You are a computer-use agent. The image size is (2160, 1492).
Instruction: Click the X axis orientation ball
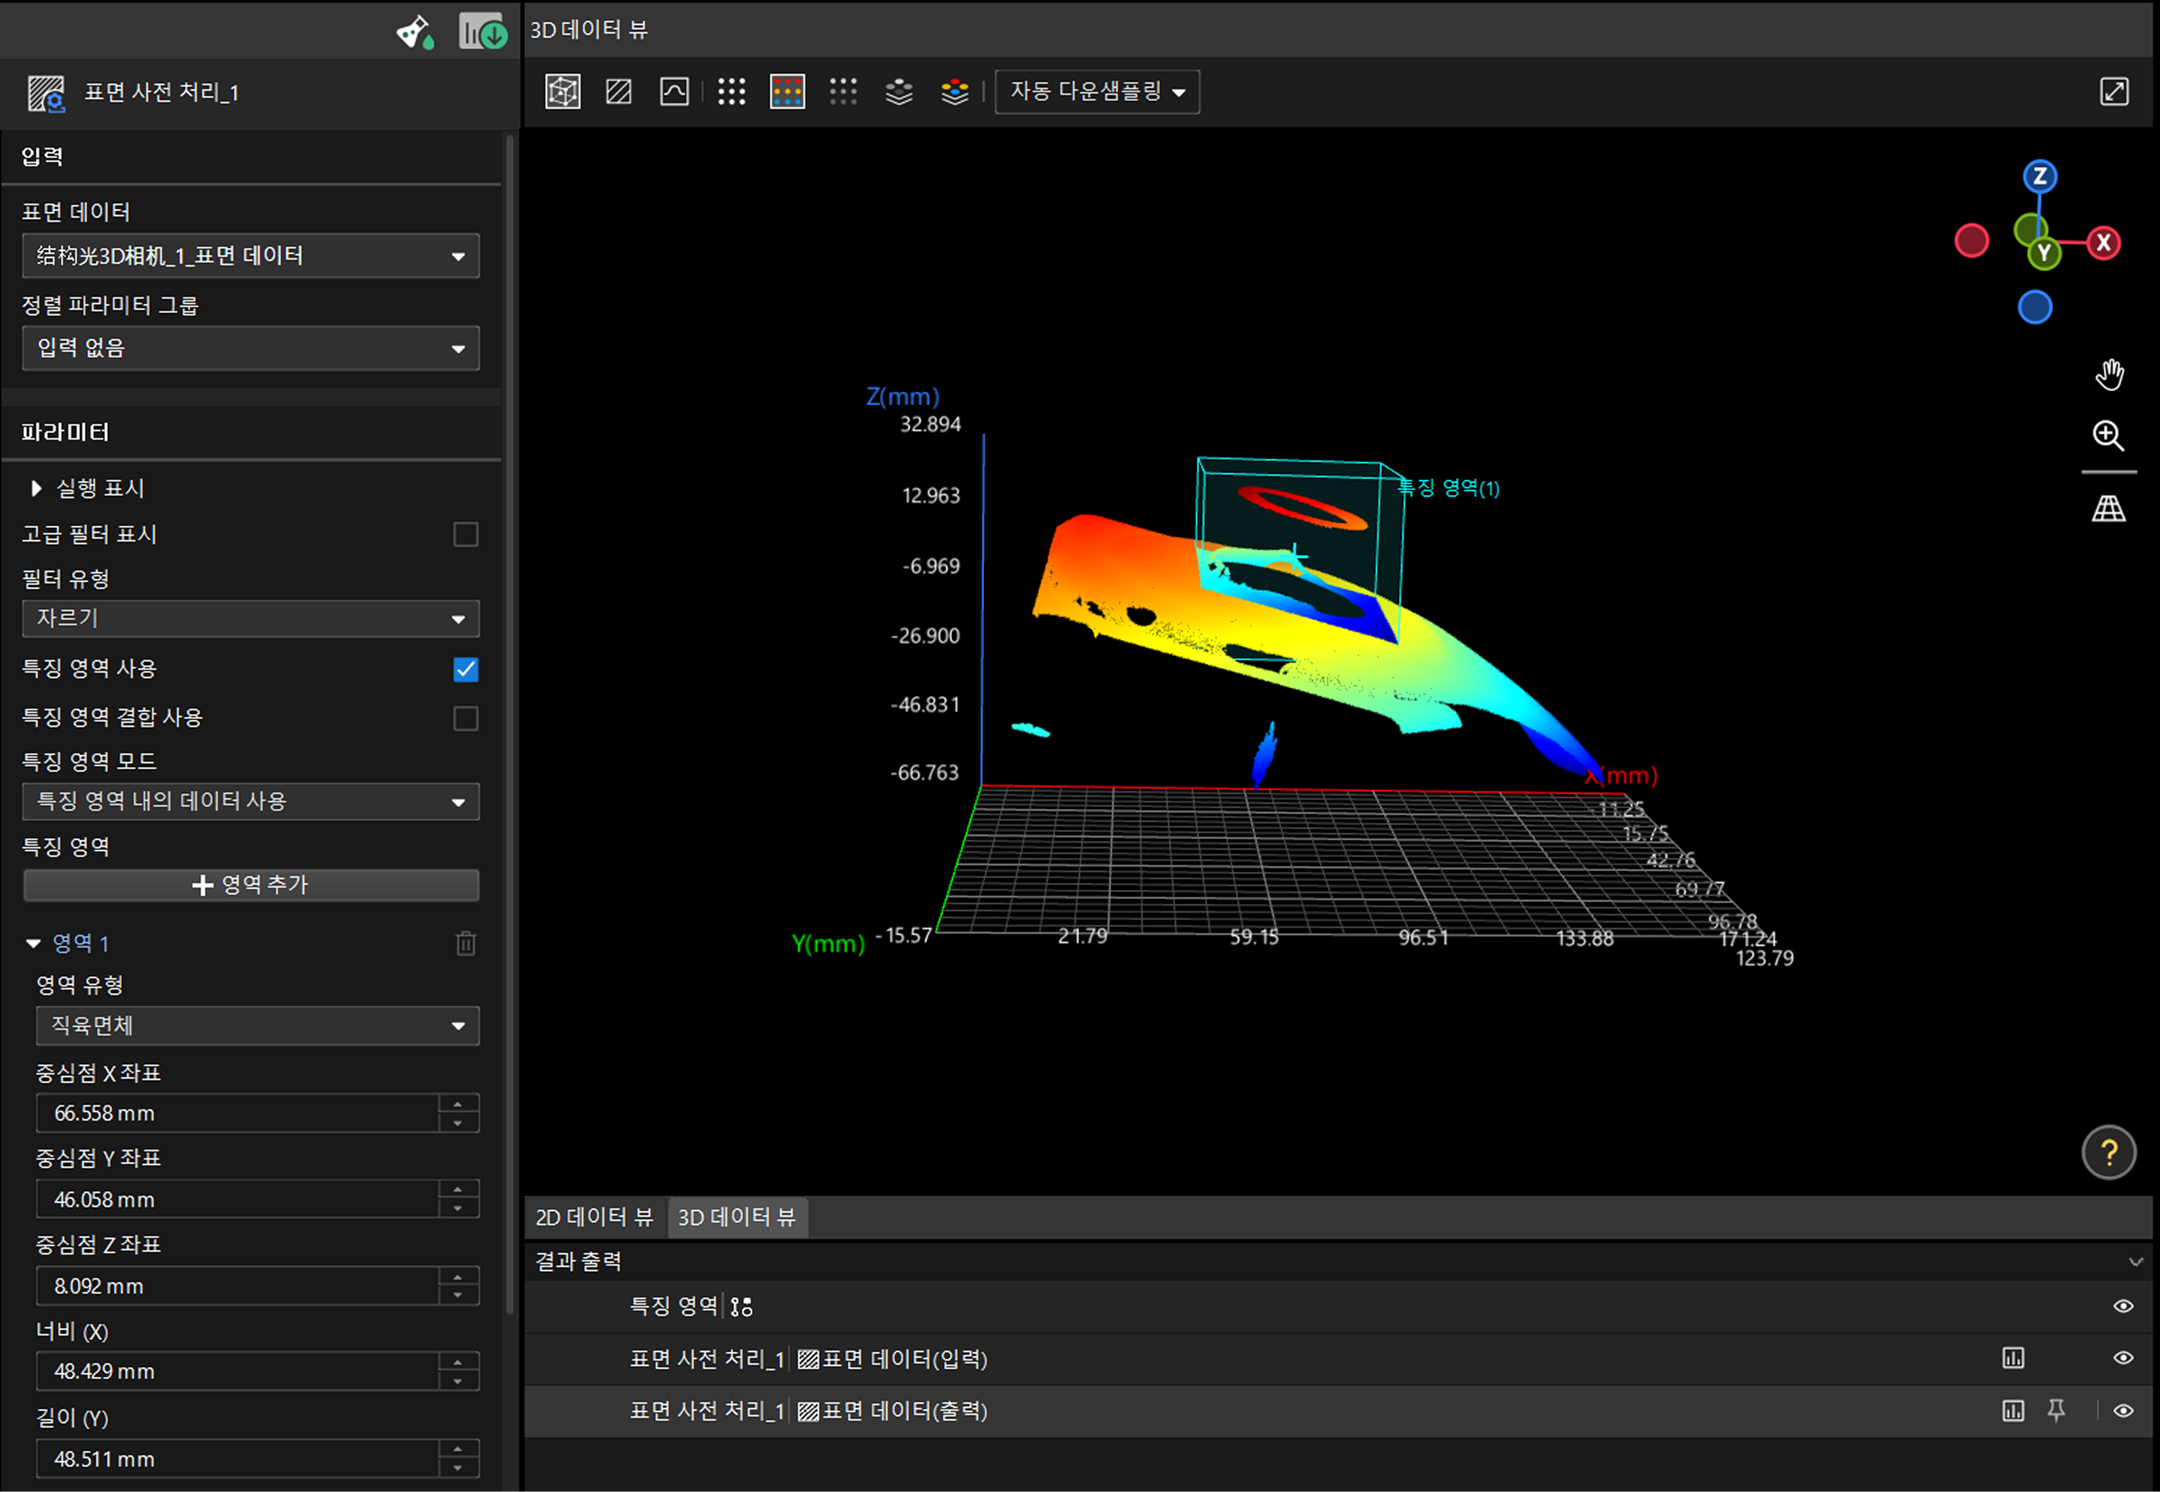2104,243
